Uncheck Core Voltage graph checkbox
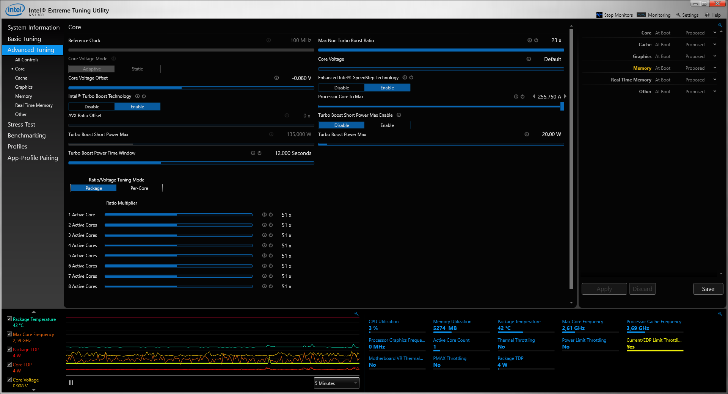Screen dimensions: 728x394 click(x=9, y=380)
